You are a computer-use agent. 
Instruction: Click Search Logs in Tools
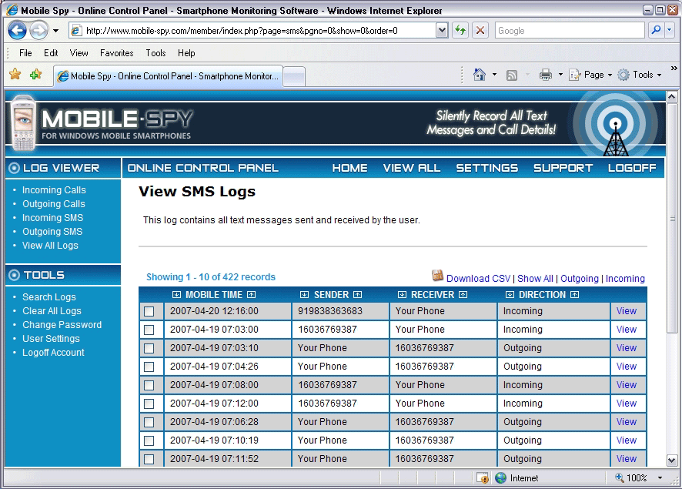click(x=49, y=297)
